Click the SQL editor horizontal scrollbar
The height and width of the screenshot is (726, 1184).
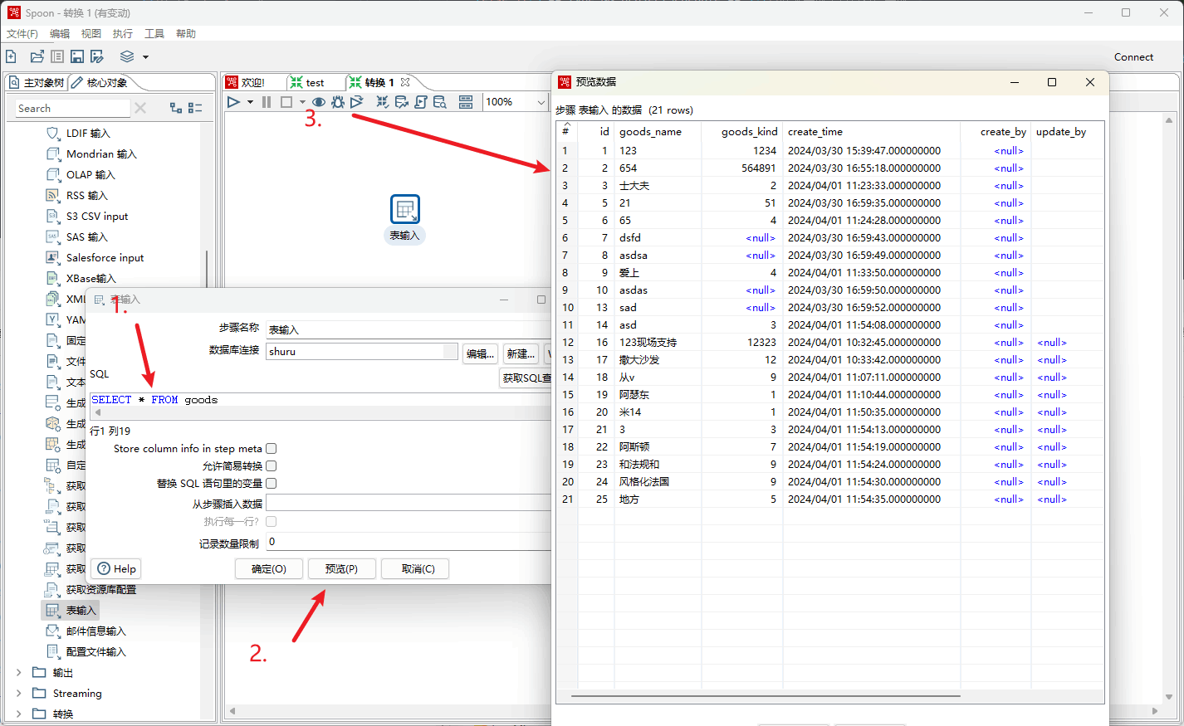tap(320, 412)
